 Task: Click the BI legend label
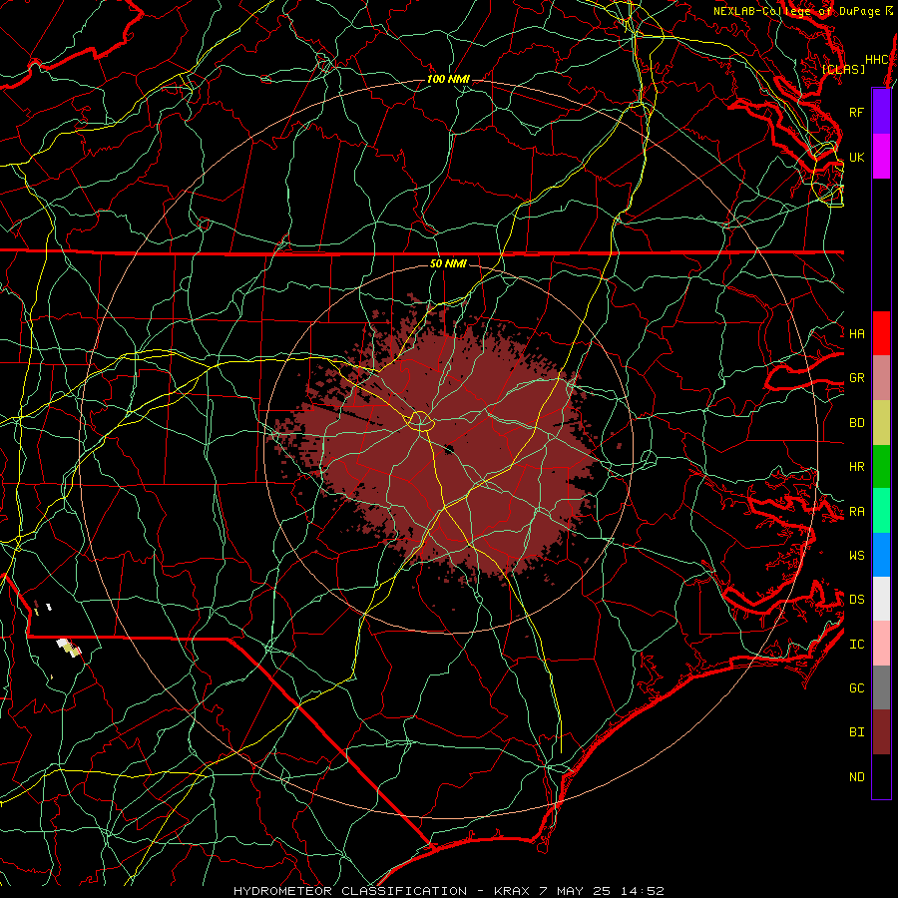(857, 732)
